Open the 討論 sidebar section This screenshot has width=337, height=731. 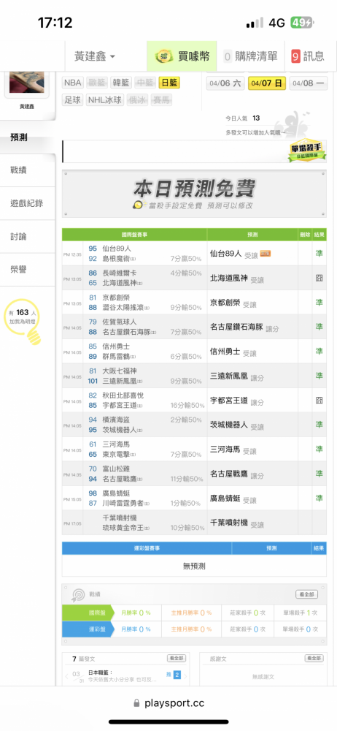[28, 236]
